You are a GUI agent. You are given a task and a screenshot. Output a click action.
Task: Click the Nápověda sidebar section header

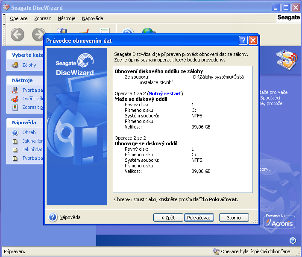[24, 123]
